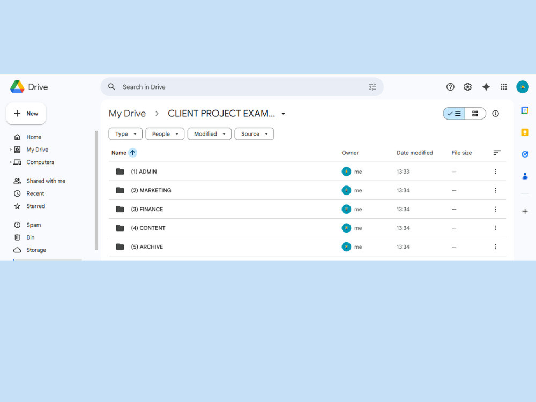The image size is (536, 402).
Task: Open more actions for (1) ADMIN
Action: 495,172
